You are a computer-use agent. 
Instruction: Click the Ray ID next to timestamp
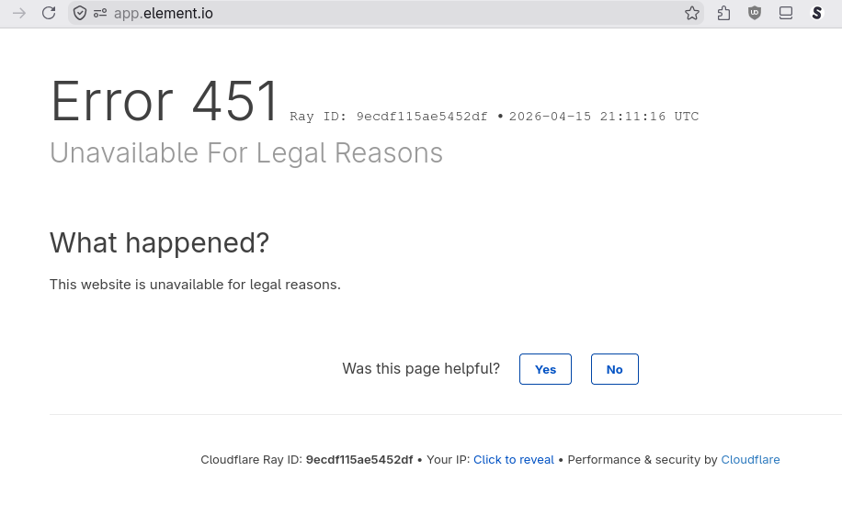click(421, 117)
